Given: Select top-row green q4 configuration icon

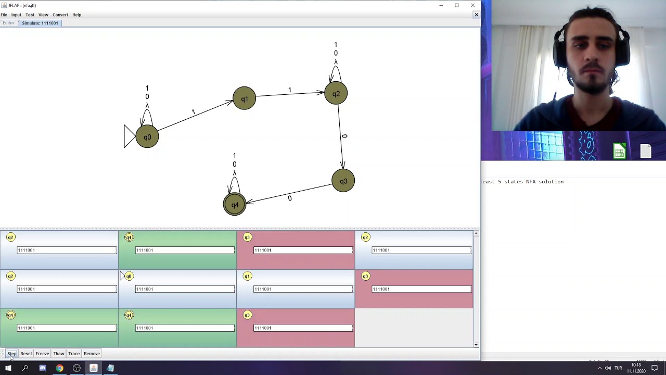Looking at the screenshot, I should click(x=129, y=238).
